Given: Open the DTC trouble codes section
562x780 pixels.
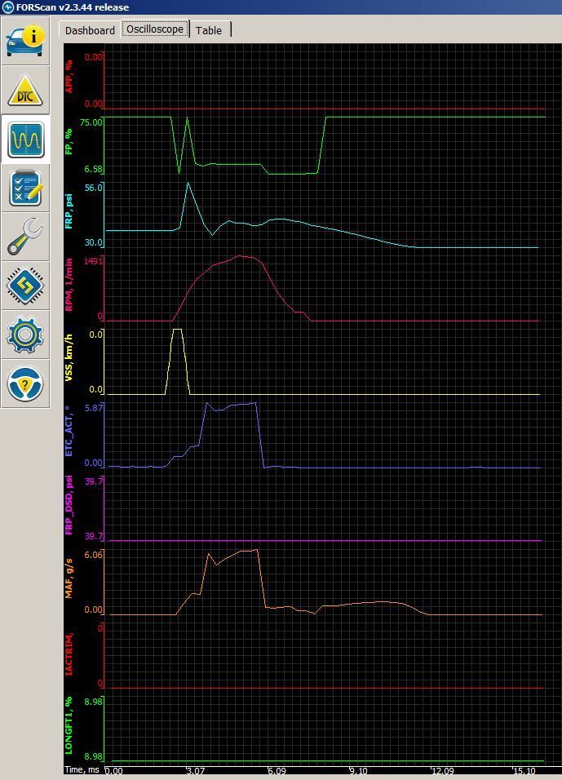Looking at the screenshot, I should pos(25,90).
